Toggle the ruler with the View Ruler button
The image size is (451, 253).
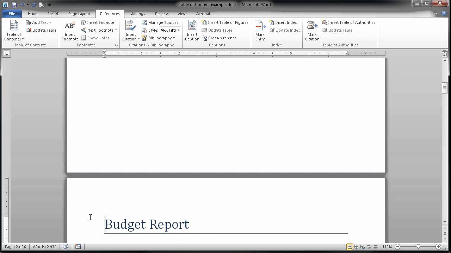tap(444, 54)
